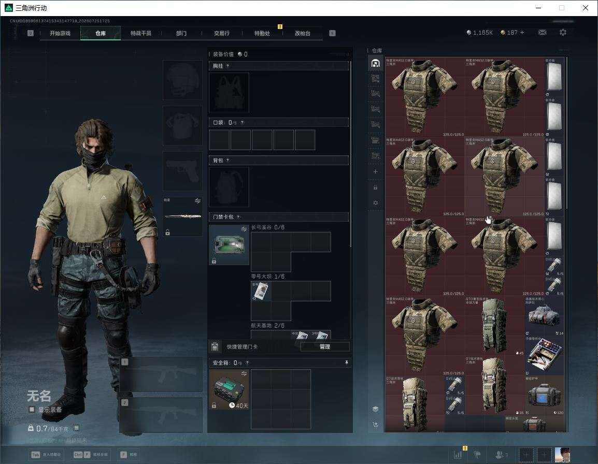This screenshot has width=598, height=464.
Task: Enable the 显示装备 checkbox
Action: 32,410
